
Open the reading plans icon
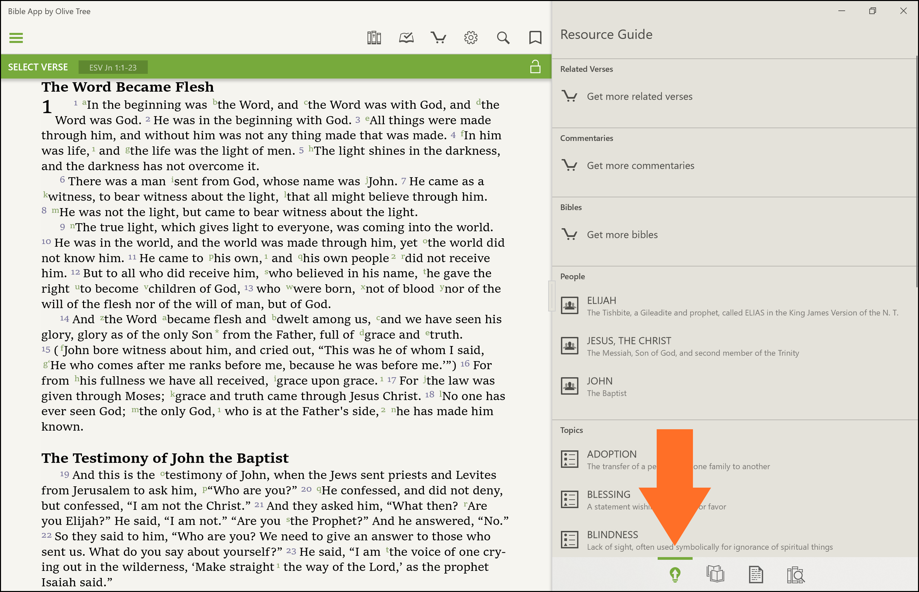406,38
